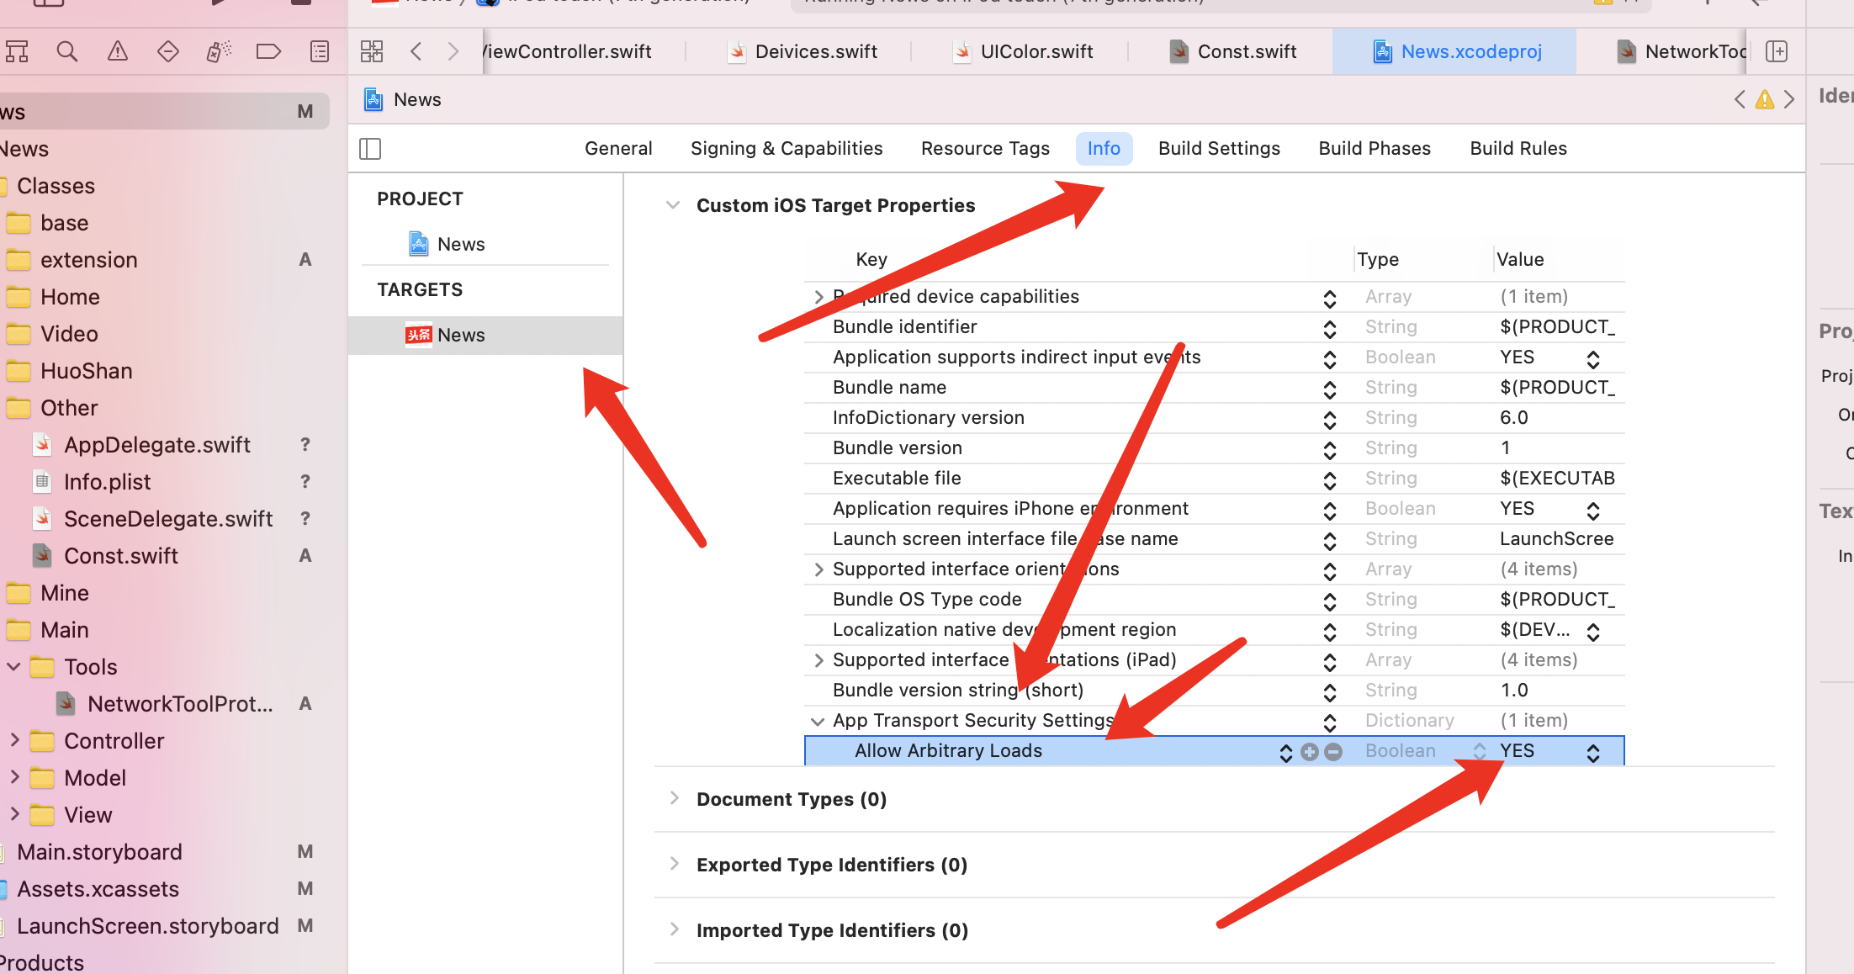The height and width of the screenshot is (974, 1854).
Task: Expand the Document Types section
Action: click(x=674, y=798)
